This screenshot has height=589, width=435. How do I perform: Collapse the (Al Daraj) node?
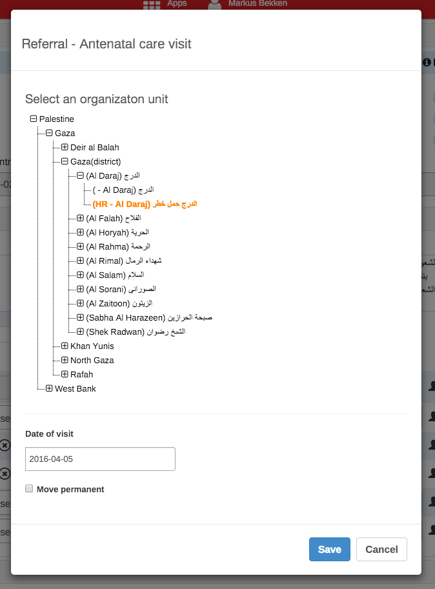click(x=80, y=175)
